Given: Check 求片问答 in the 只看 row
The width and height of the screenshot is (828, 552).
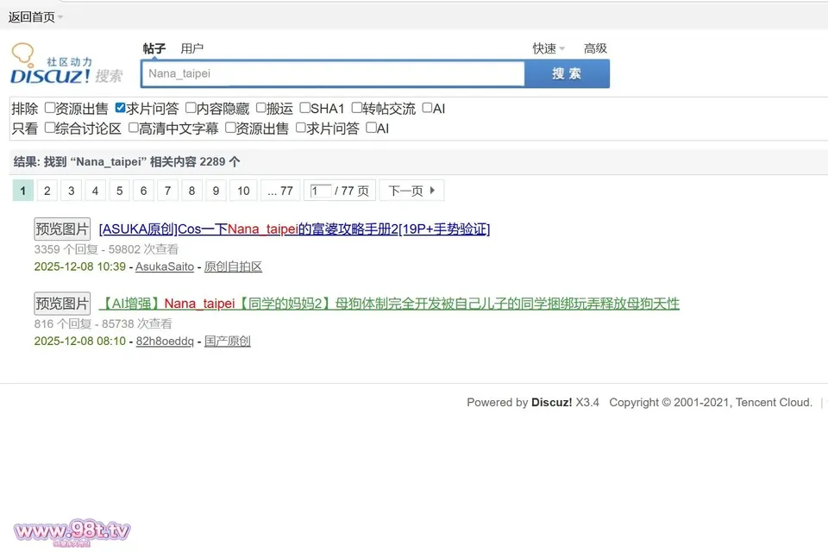Looking at the screenshot, I should pos(300,128).
